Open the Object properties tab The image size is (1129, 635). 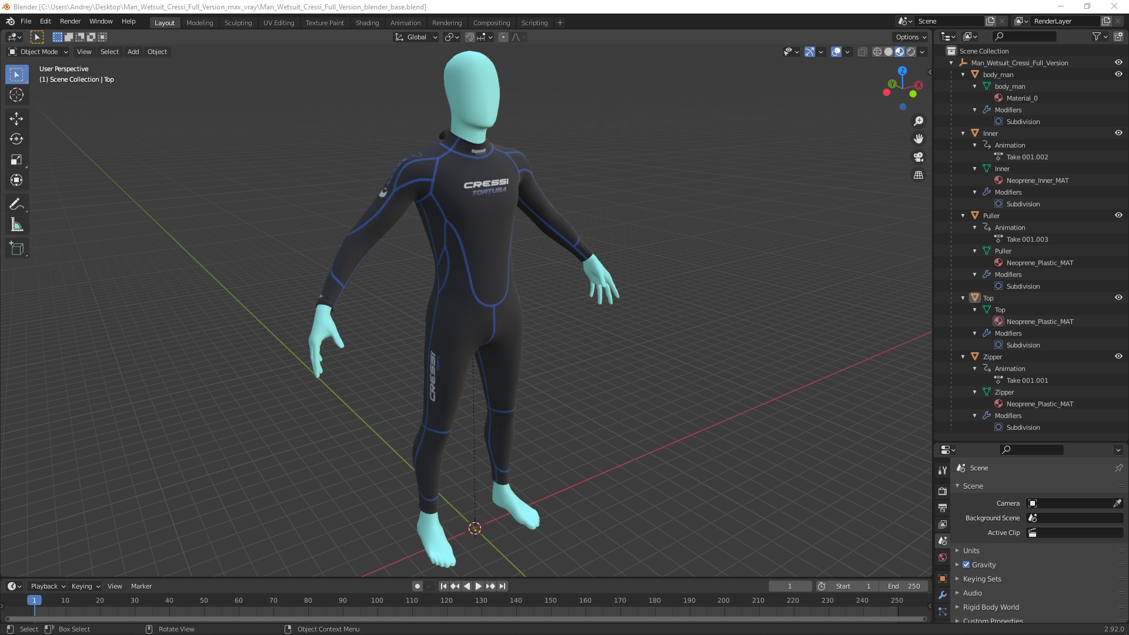pyautogui.click(x=943, y=579)
